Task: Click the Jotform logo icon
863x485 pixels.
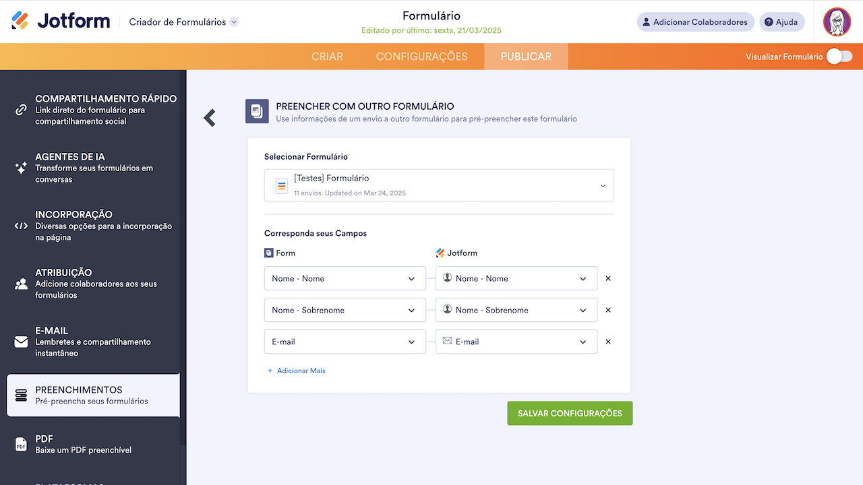Action: point(20,21)
